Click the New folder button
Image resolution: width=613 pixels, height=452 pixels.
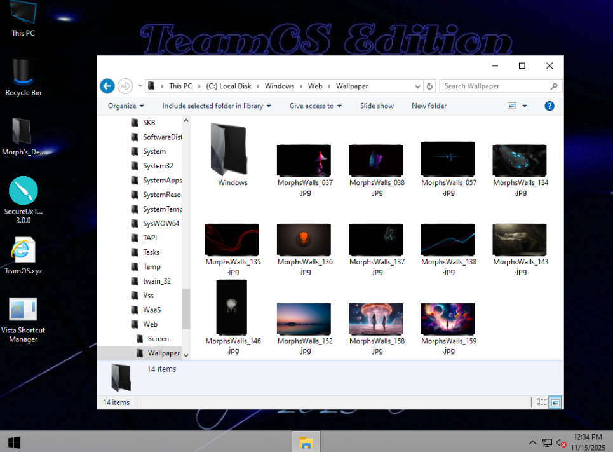click(429, 106)
